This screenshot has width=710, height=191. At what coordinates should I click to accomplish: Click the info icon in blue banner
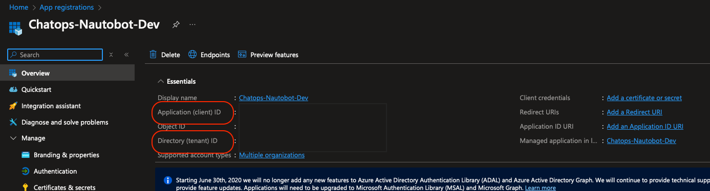click(x=167, y=180)
